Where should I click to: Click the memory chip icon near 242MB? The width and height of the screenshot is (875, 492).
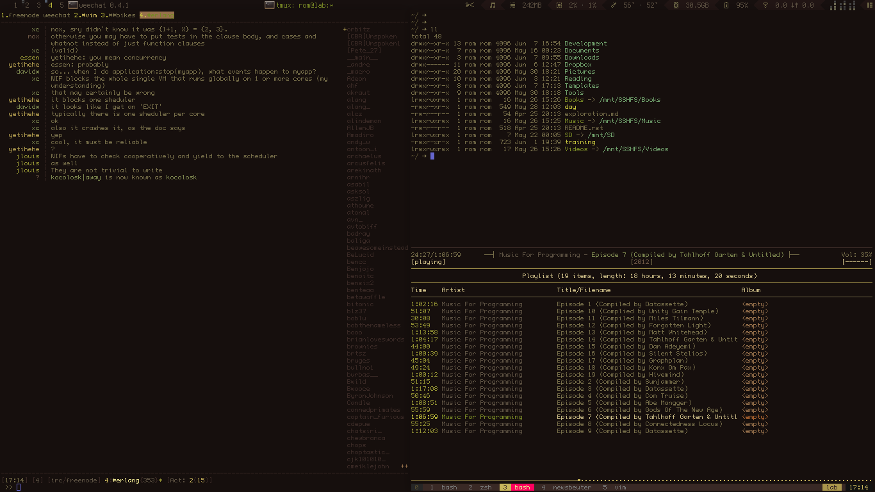(x=514, y=5)
